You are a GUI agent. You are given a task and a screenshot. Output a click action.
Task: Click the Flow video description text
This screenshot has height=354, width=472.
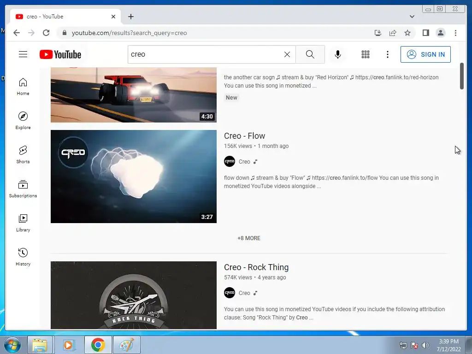tap(331, 182)
